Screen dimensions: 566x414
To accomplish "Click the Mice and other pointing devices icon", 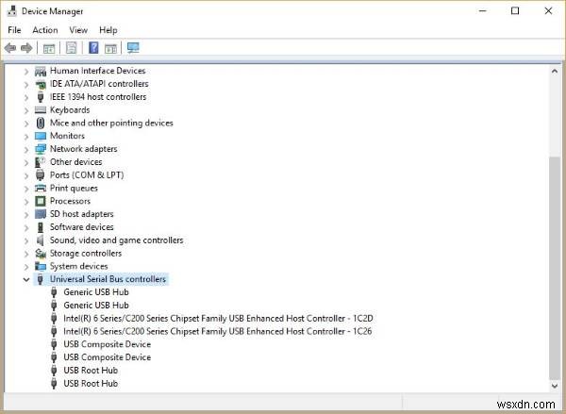I will point(41,124).
